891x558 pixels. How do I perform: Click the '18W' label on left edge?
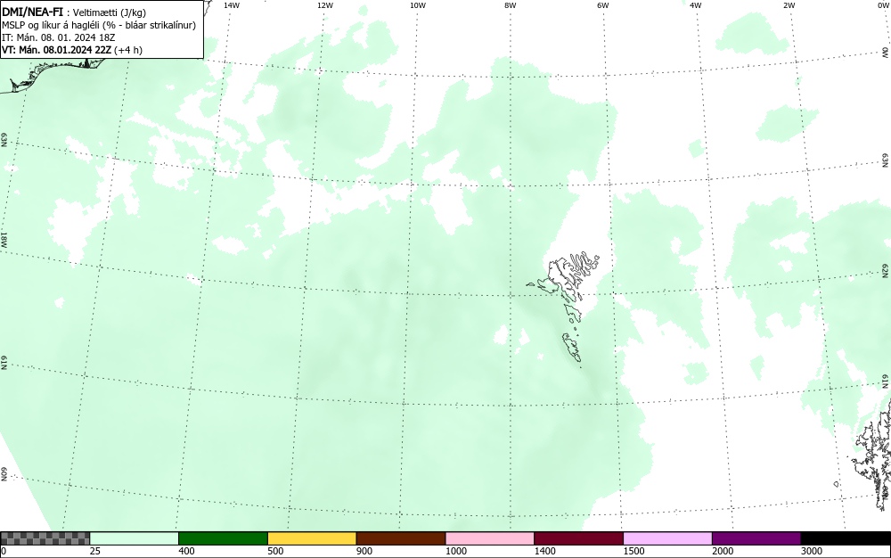pos(4,239)
